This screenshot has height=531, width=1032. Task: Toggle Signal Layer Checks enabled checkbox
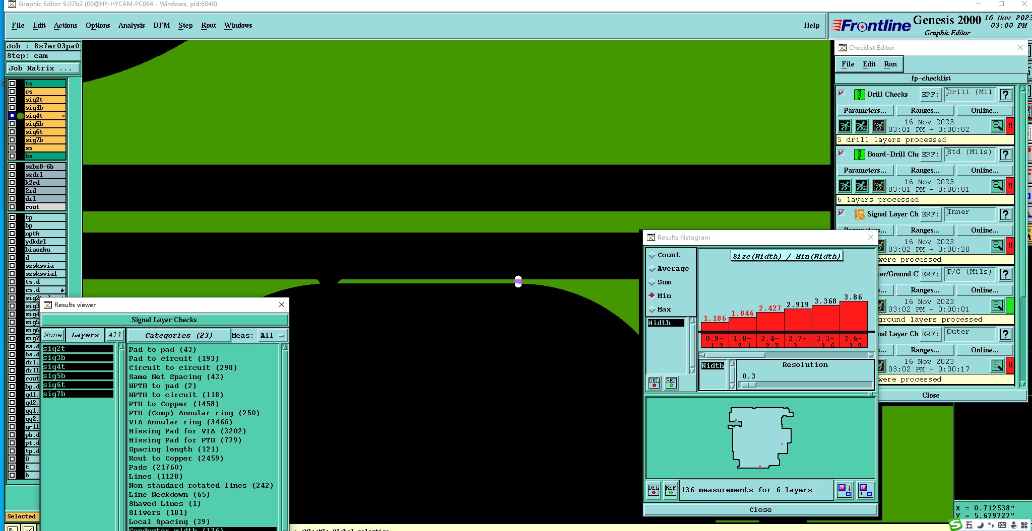[842, 213]
